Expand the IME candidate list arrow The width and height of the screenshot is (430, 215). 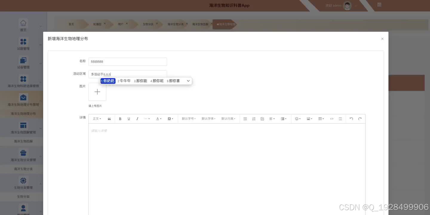click(x=188, y=81)
